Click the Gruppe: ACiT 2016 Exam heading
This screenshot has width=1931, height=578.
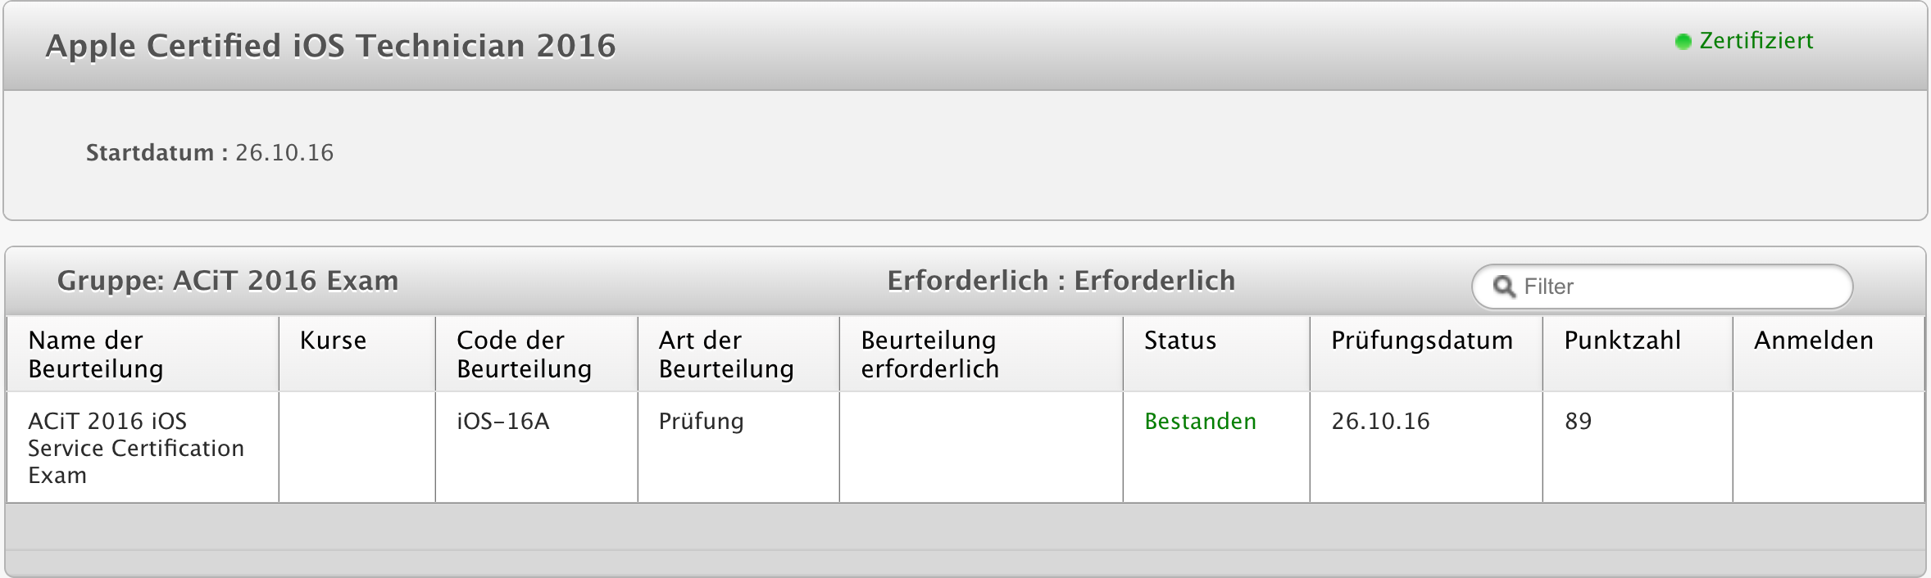228,281
